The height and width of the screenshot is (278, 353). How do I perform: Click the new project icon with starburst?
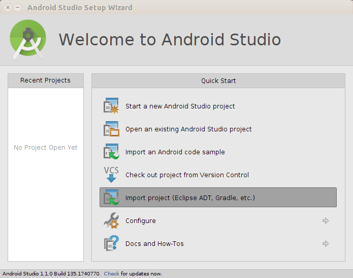point(111,106)
